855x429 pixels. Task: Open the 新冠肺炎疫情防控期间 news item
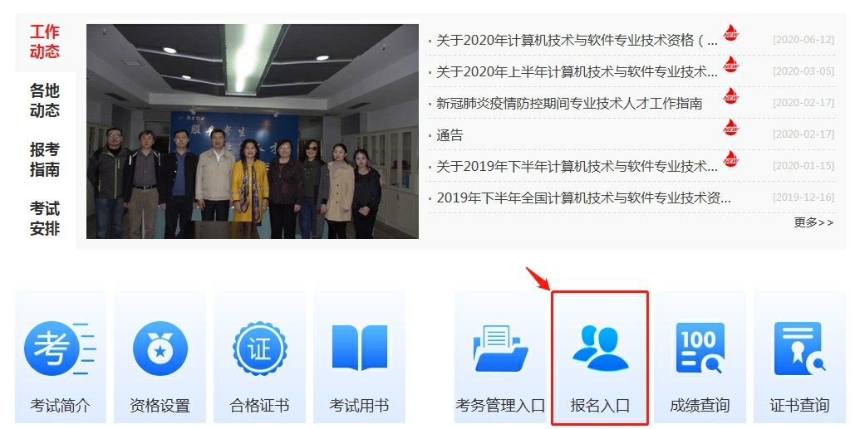(568, 104)
